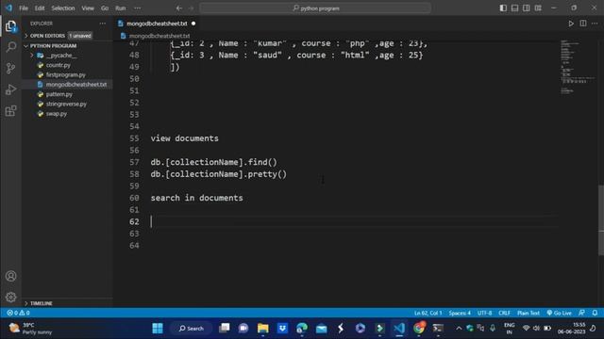
Task: Open Windows Start button
Action: (x=158, y=329)
